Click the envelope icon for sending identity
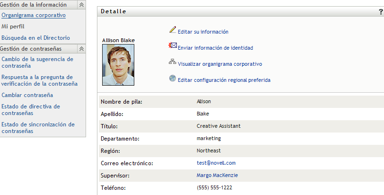Viewport: 384px width, 195px height. pyautogui.click(x=173, y=46)
